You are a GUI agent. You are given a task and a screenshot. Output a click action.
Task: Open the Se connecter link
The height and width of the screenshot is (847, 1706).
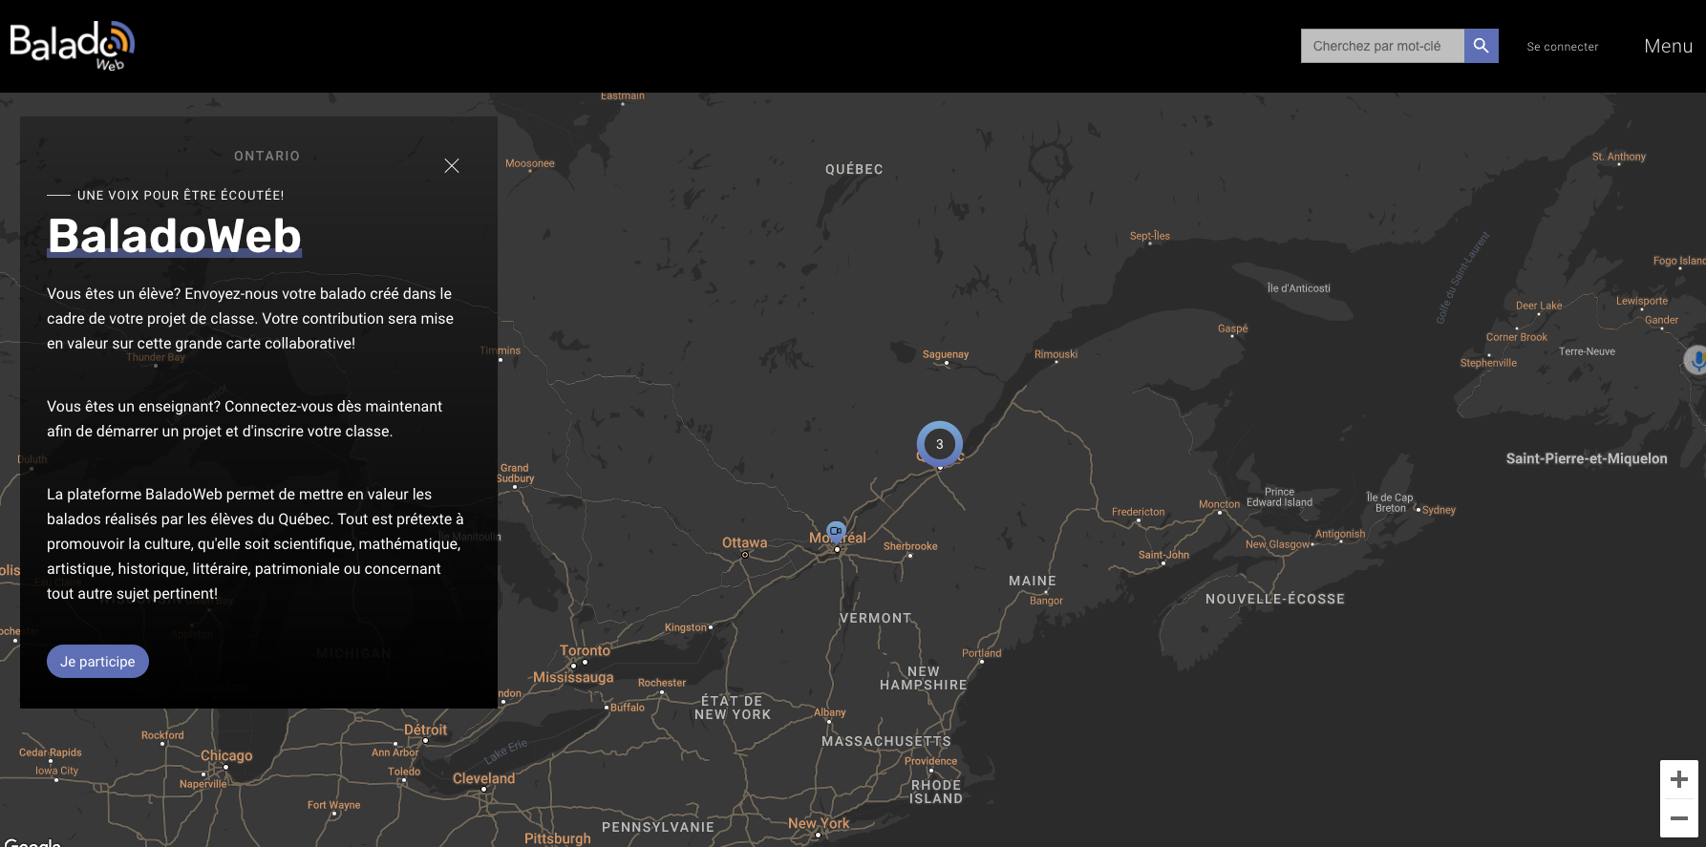point(1562,47)
